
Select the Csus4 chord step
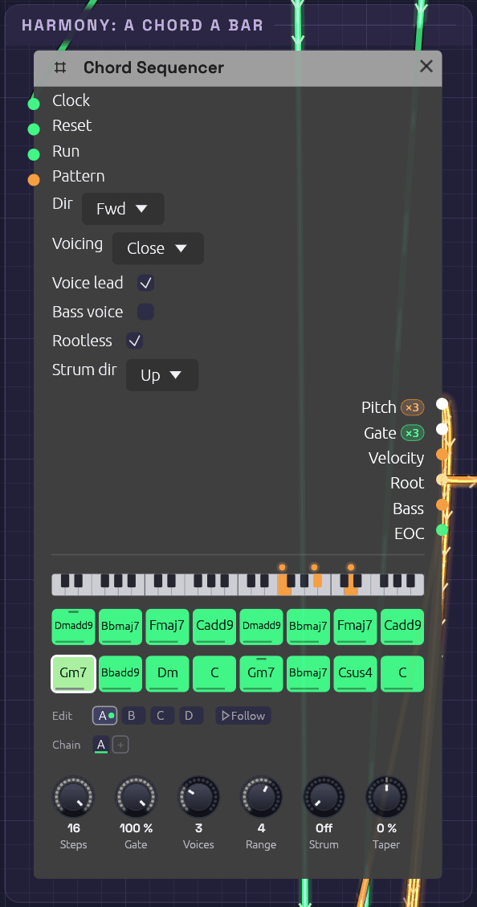coord(355,673)
